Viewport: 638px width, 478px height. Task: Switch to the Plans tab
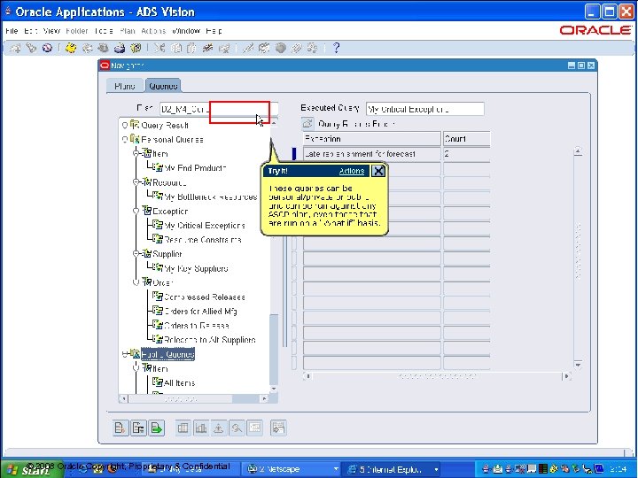click(x=125, y=86)
